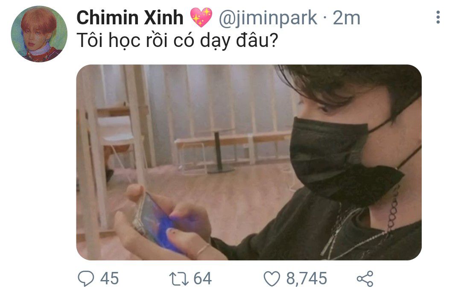This screenshot has height=292, width=461.
Task: Like the tweet with heart icon
Action: coord(271,278)
